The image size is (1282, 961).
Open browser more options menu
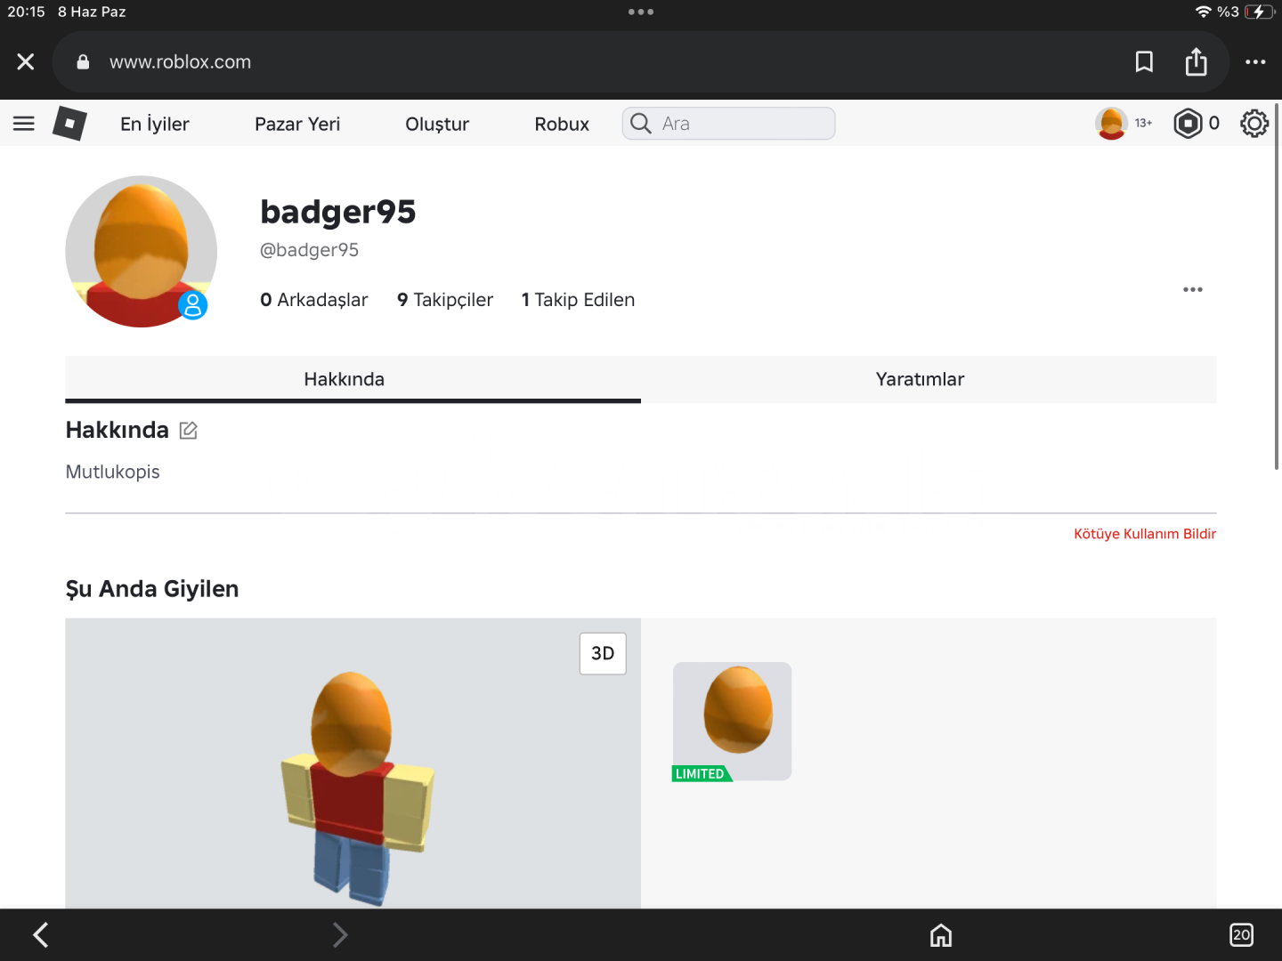coord(1255,61)
